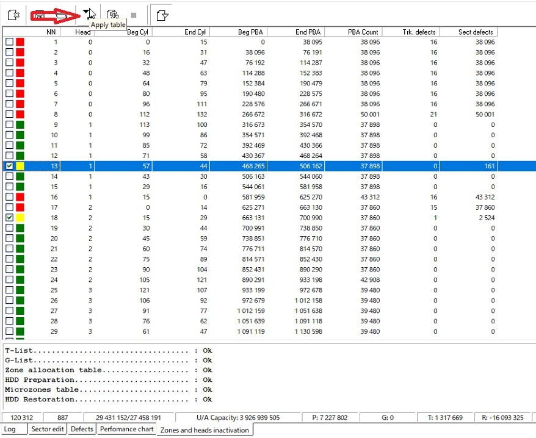Click the floppy disk save icon
Viewport: 536px width, 438px height.
click(38, 13)
